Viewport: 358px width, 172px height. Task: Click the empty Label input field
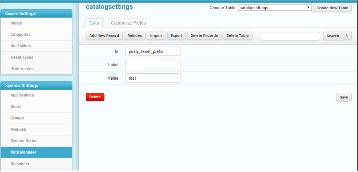153,65
